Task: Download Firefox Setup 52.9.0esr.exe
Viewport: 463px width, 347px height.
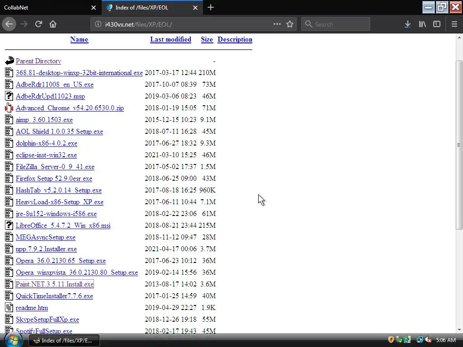Action: 54,178
